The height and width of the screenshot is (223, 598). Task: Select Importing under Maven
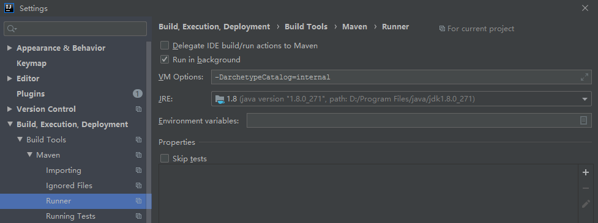[63, 170]
